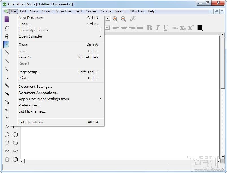Select the Lasso tool
The width and height of the screenshot is (227, 173).
pos(6,28)
